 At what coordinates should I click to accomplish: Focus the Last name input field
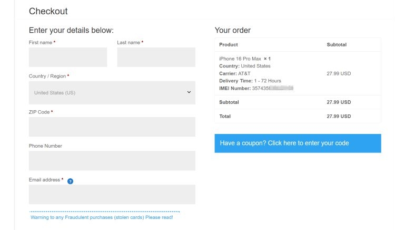point(156,57)
